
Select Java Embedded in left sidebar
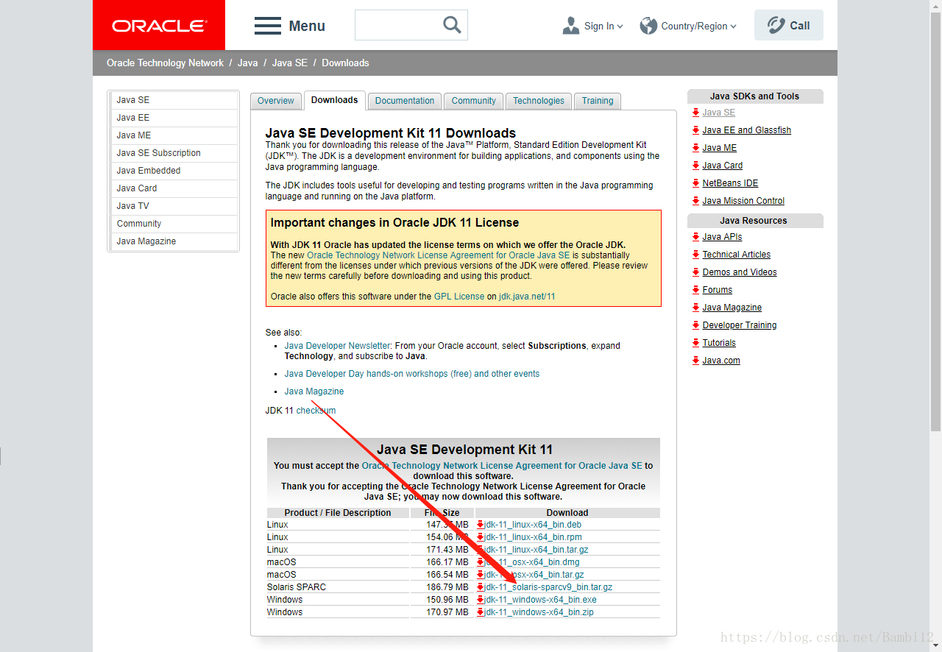coord(174,171)
